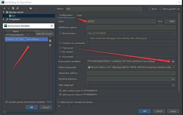Browse for path mappings
Viewport: 183px width, 115px height.
click(173, 85)
